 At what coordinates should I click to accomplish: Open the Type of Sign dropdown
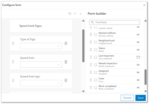(x=41, y=46)
